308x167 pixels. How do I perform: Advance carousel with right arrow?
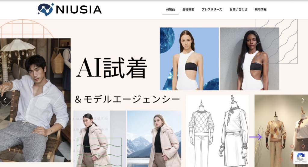coord(303,100)
